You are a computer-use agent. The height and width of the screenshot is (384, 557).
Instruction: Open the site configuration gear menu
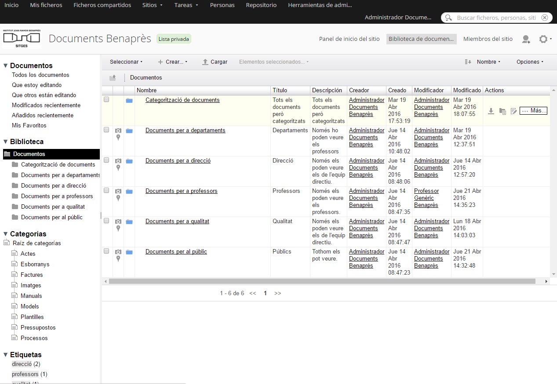545,39
